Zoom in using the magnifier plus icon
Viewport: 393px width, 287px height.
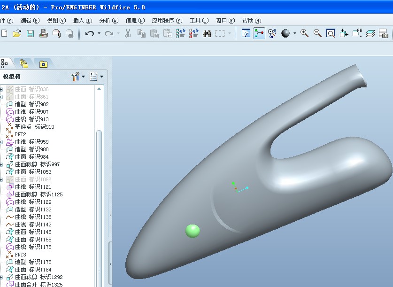[305, 33]
